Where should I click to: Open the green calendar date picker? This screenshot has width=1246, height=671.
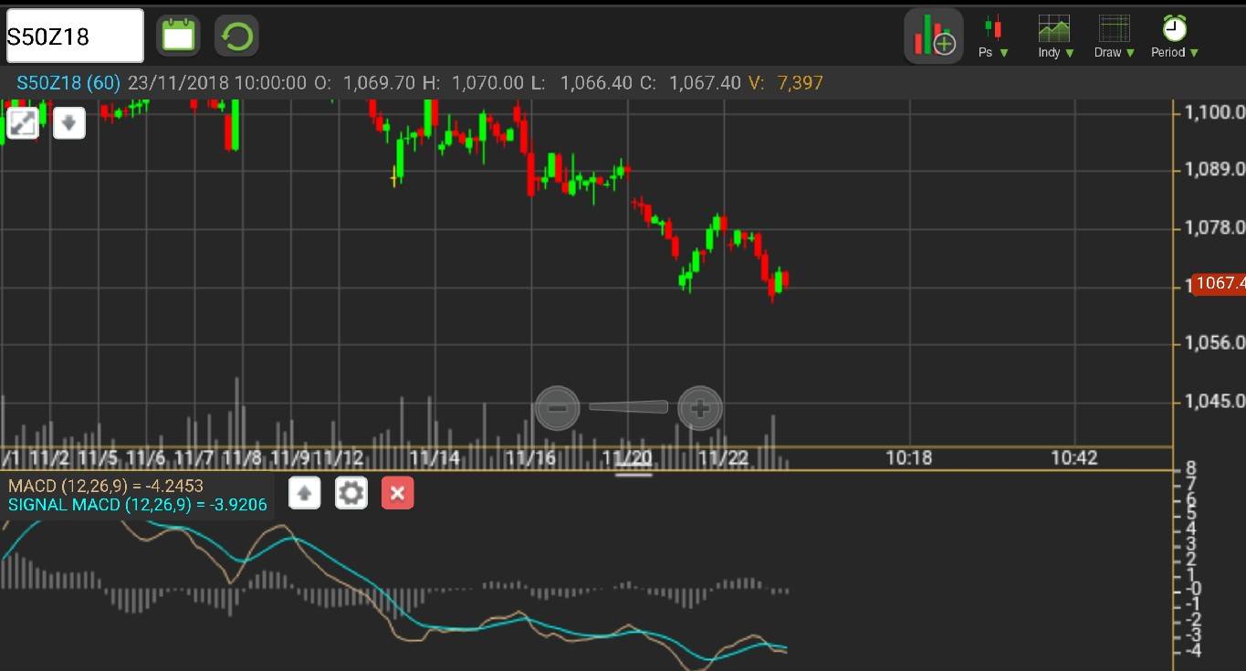pos(178,37)
